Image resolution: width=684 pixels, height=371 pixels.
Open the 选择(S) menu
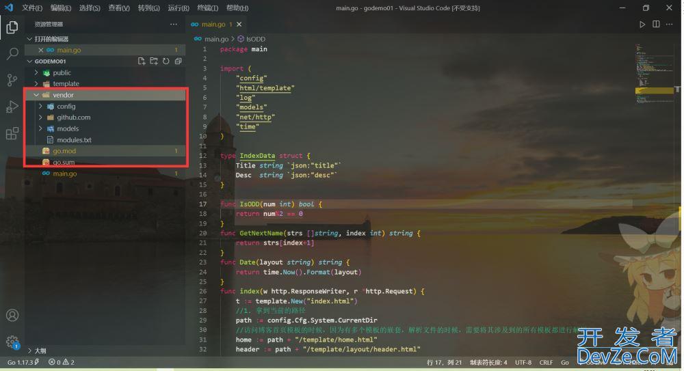click(x=90, y=8)
